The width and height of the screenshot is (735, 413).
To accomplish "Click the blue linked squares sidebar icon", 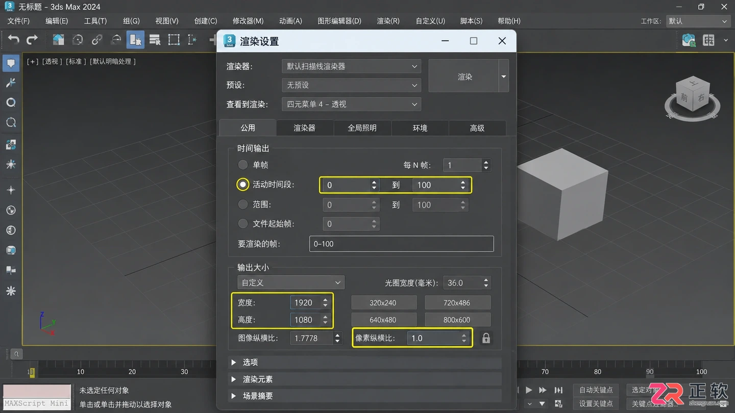I will pos(11,145).
